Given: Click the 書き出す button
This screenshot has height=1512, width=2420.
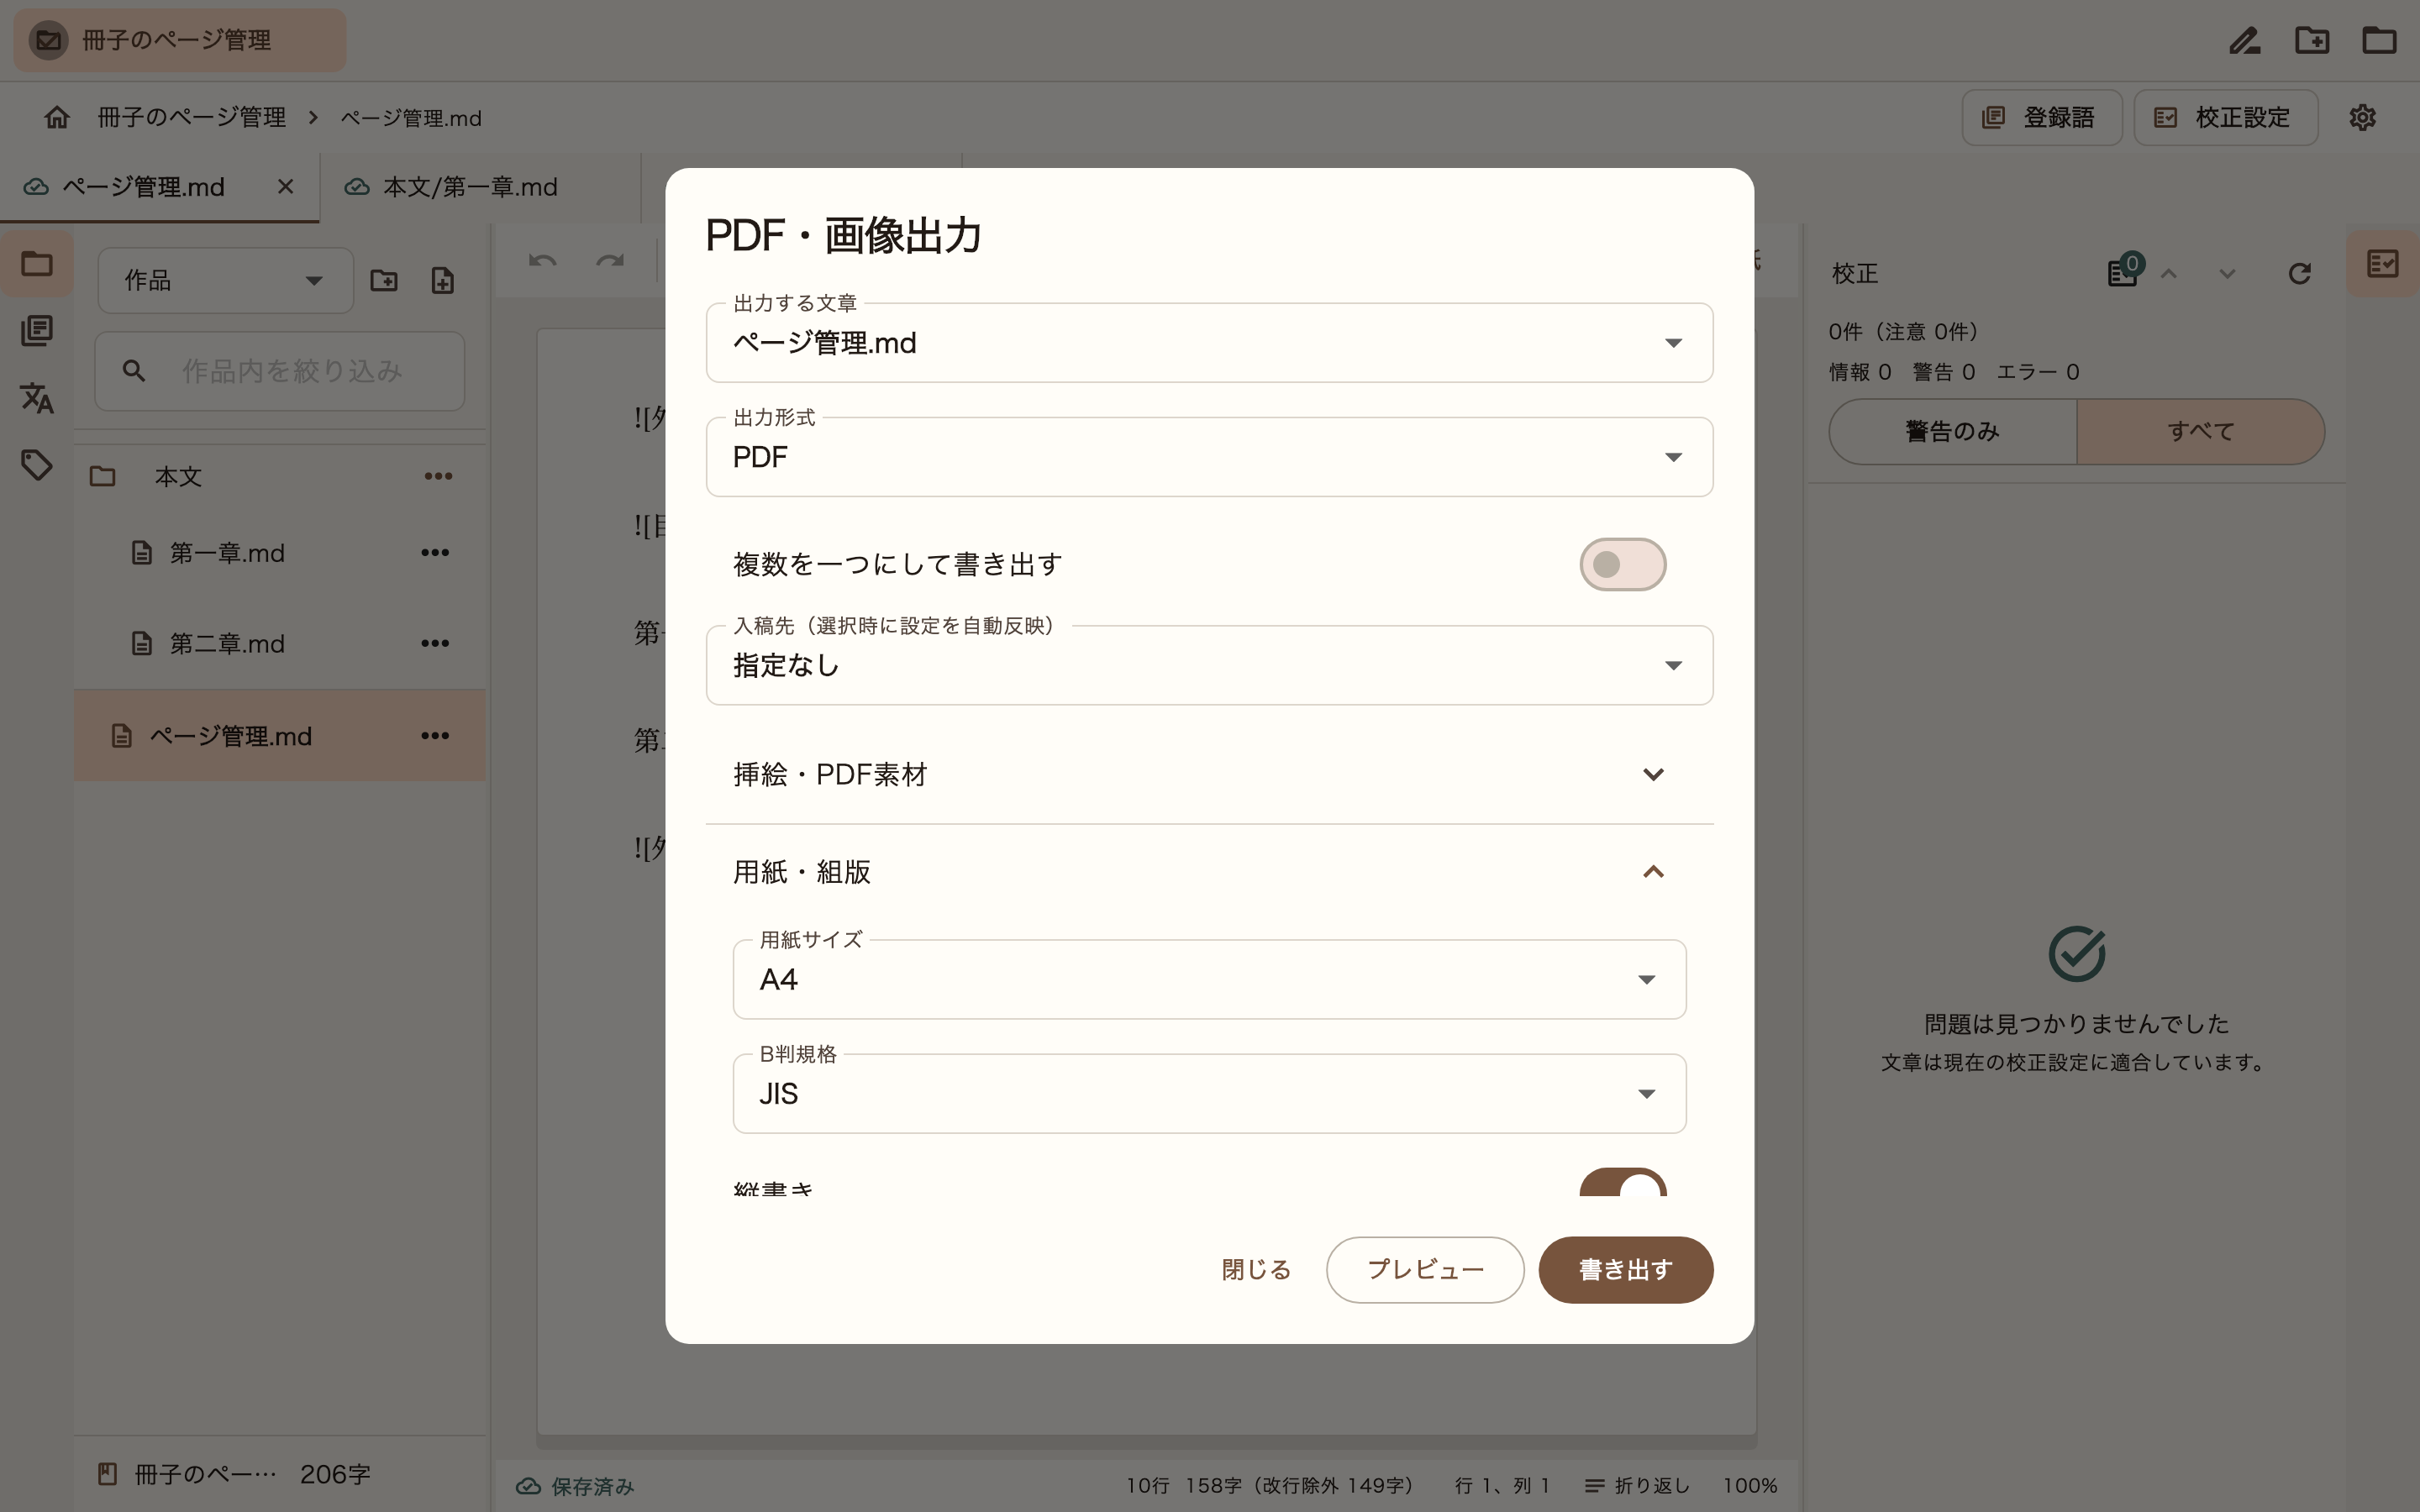Looking at the screenshot, I should click(1625, 1270).
